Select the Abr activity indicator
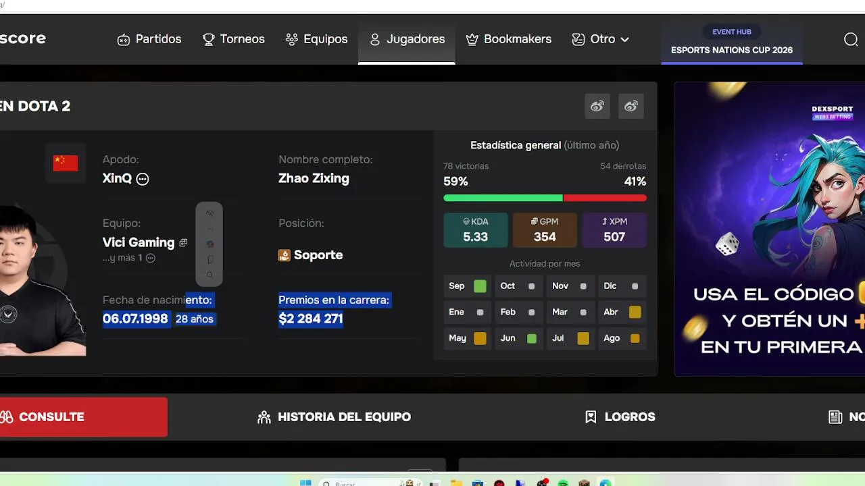Screen dimensions: 865x486 pyautogui.click(x=635, y=312)
